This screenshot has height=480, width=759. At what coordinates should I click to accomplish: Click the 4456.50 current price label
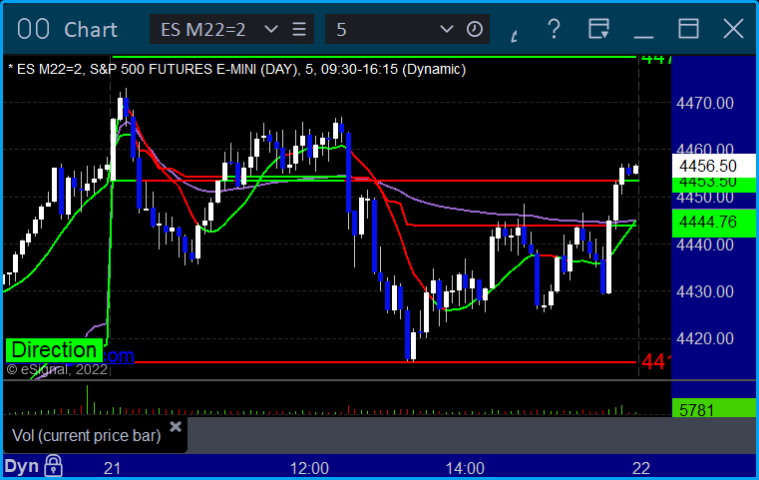coord(713,166)
